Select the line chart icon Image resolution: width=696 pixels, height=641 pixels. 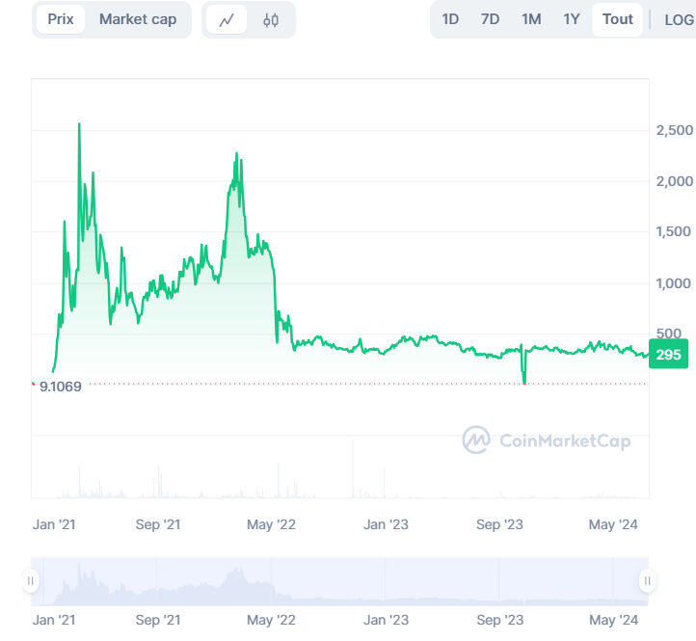227,19
